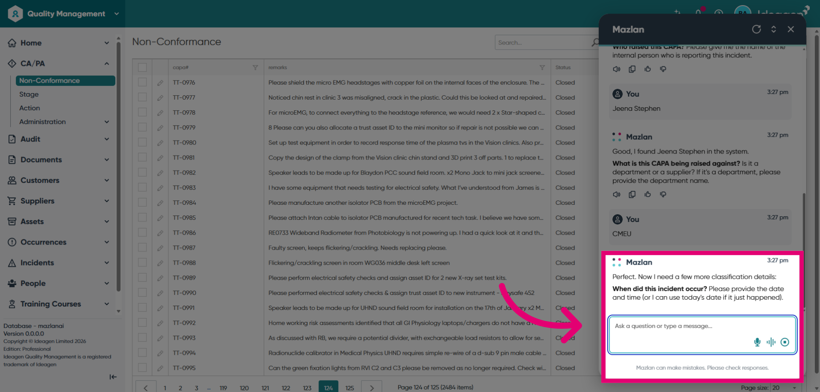Open filter on remarks column
Image resolution: width=820 pixels, height=392 pixels.
(x=542, y=68)
